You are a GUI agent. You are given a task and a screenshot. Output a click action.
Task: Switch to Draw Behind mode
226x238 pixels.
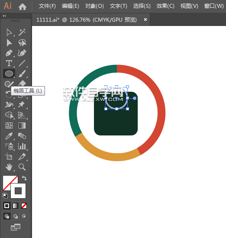click(15, 216)
